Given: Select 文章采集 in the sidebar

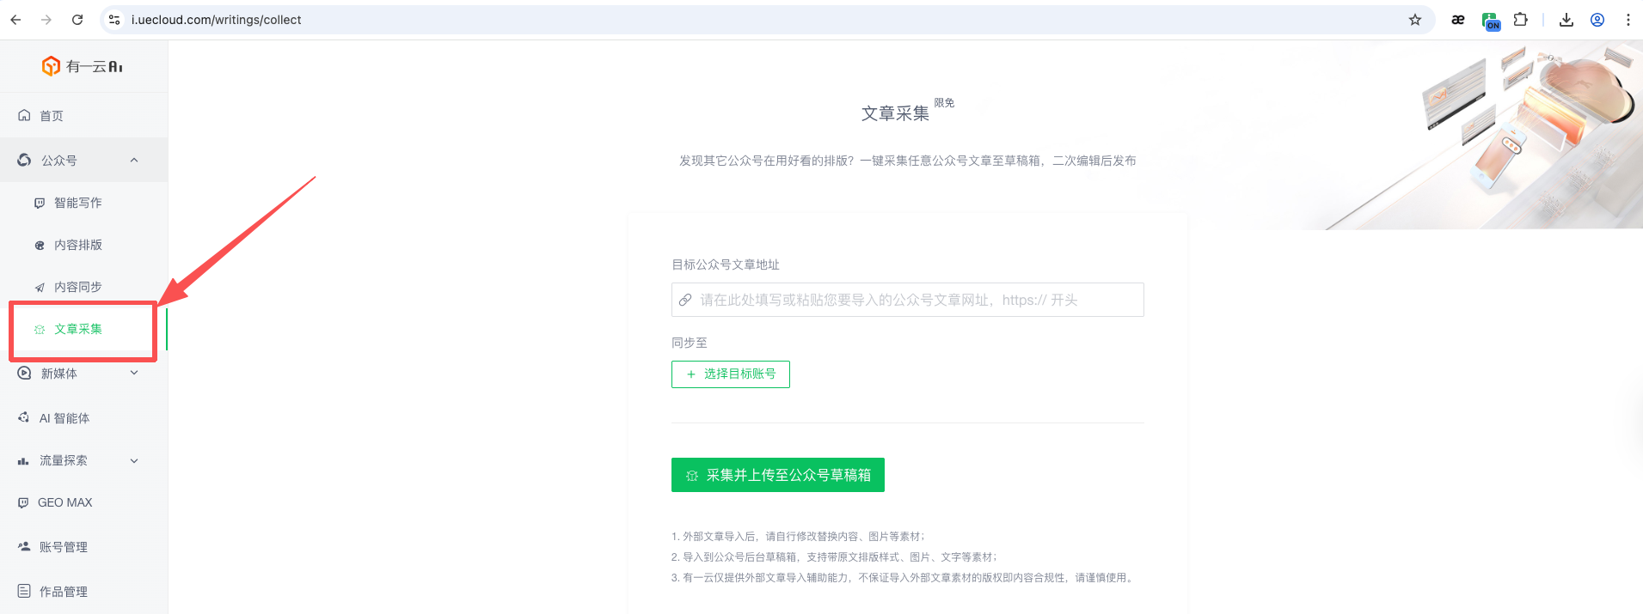Looking at the screenshot, I should coord(77,329).
